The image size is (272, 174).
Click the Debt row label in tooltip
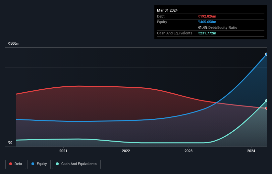point(161,16)
